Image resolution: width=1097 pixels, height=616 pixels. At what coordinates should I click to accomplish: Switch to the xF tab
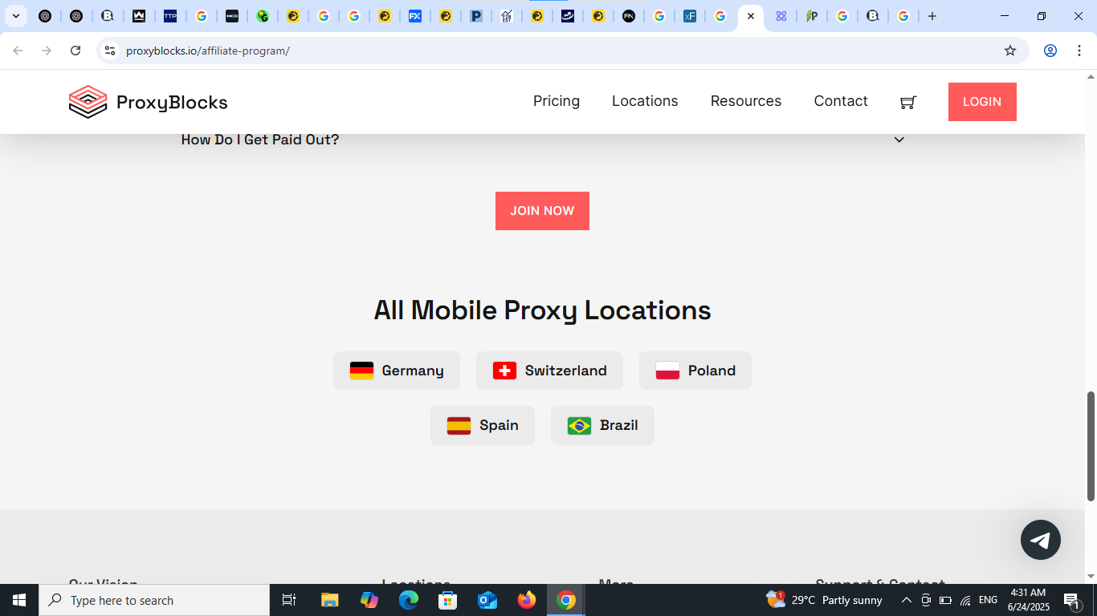690,16
